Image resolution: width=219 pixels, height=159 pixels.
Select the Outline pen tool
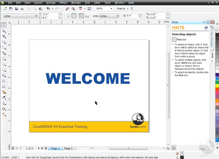click(x=4, y=103)
